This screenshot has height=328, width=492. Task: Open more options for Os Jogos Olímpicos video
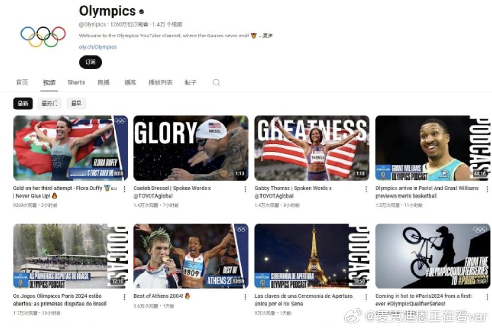click(125, 297)
